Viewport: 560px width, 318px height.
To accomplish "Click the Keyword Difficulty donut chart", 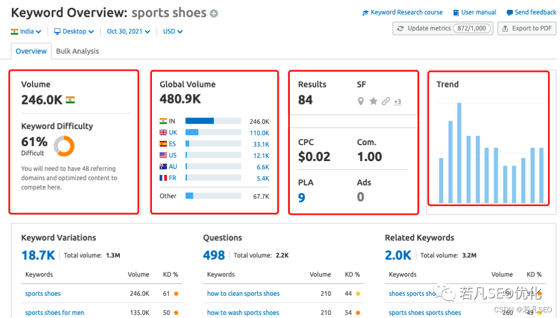I will point(64,146).
